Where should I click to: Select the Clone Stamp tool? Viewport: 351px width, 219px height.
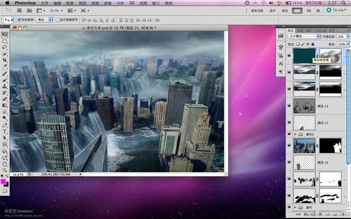click(5, 86)
